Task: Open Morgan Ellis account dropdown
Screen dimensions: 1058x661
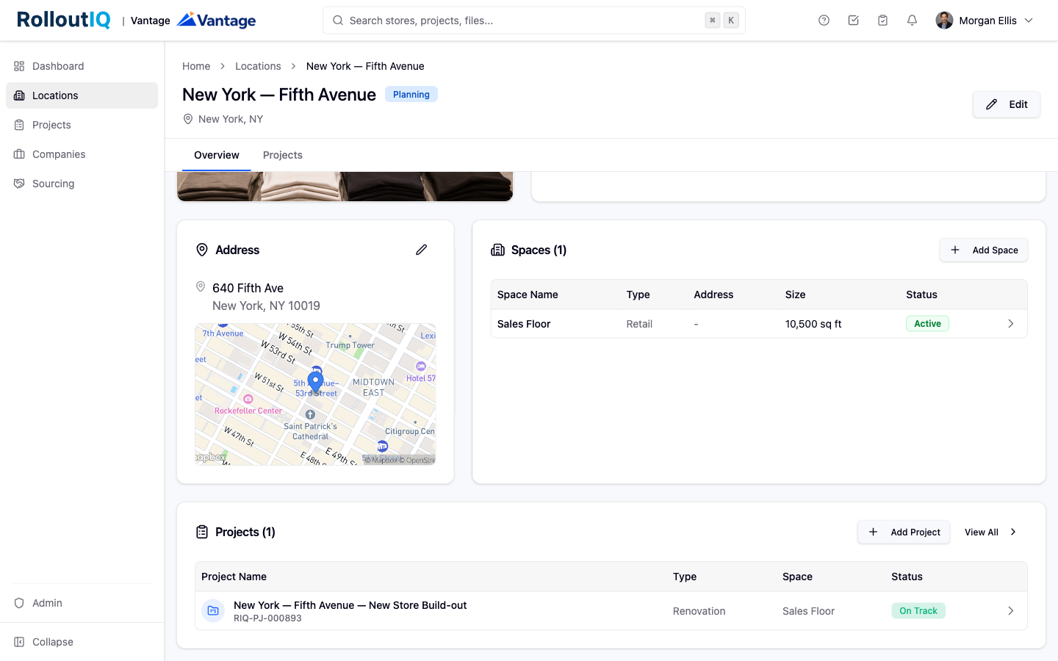Action: [x=985, y=21]
